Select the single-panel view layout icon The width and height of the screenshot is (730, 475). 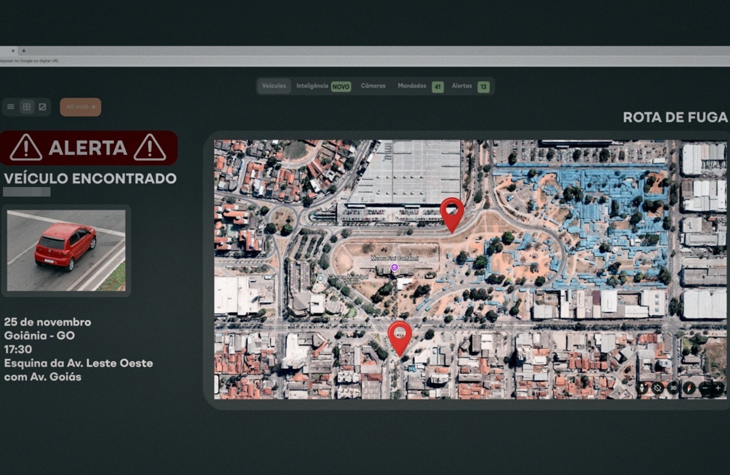coord(42,107)
